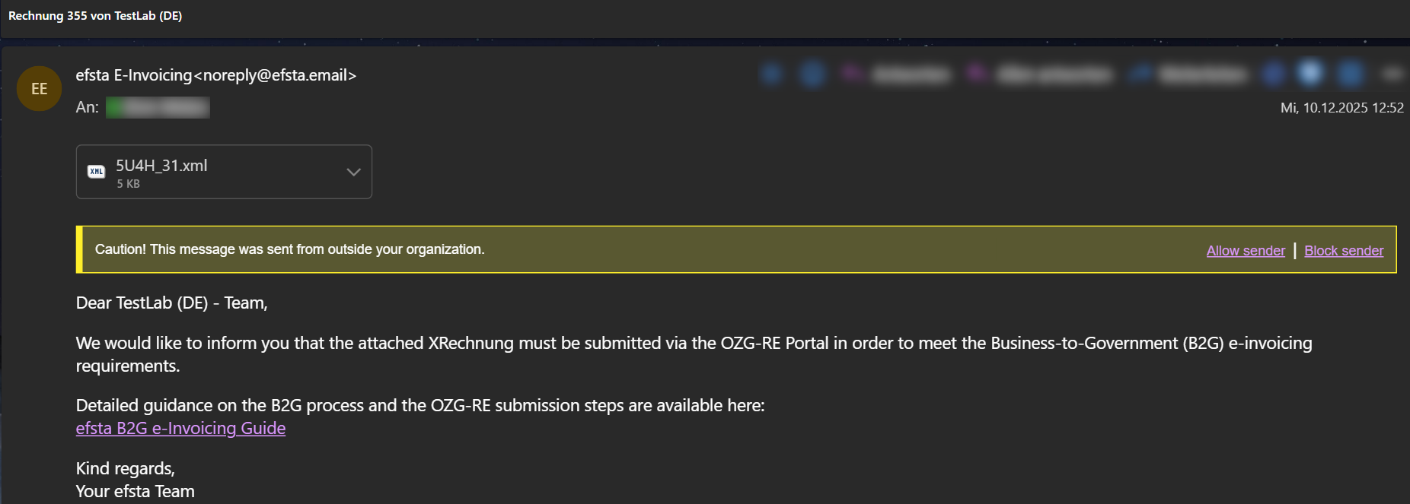
Task: Open the efsta B2G e-Invoicing Guide link
Action: pyautogui.click(x=180, y=428)
